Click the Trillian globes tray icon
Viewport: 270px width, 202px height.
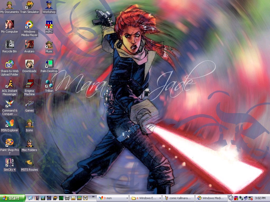click(x=241, y=198)
